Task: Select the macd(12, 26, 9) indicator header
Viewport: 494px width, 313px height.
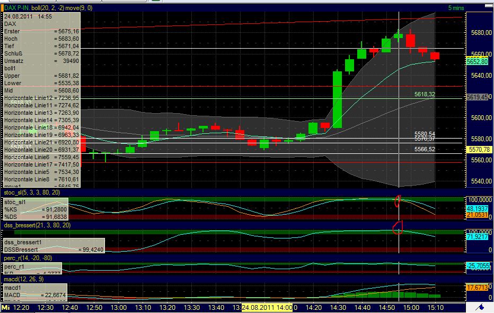Action: 24,279
